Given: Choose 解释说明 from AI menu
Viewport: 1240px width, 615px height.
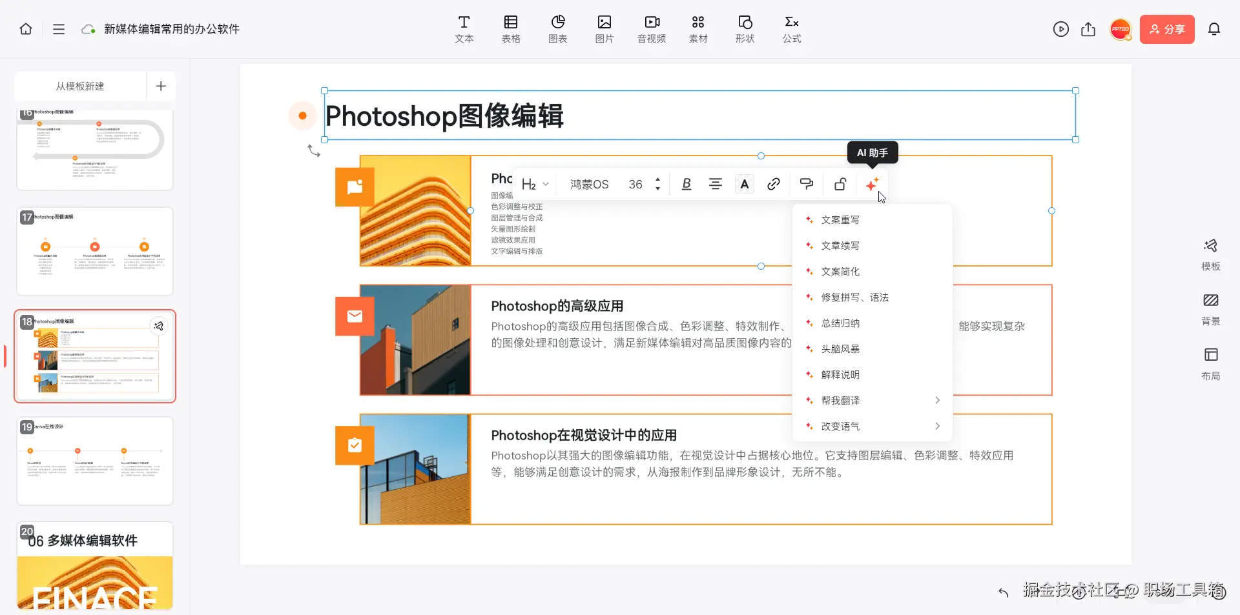Looking at the screenshot, I should tap(873, 375).
